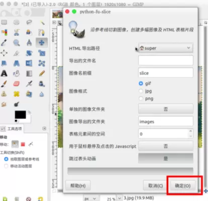
Task: Select the Flip tool
Action: click(x=29, y=63)
